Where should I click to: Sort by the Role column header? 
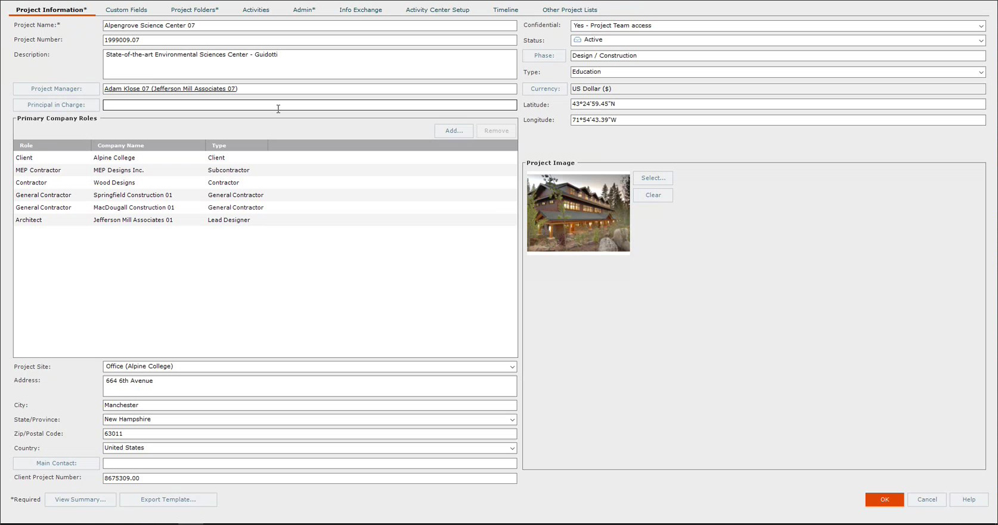52,145
